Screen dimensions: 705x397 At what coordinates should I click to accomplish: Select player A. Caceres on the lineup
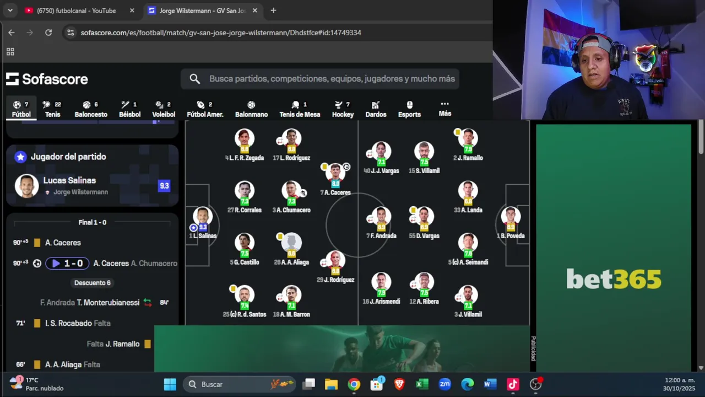click(x=335, y=180)
